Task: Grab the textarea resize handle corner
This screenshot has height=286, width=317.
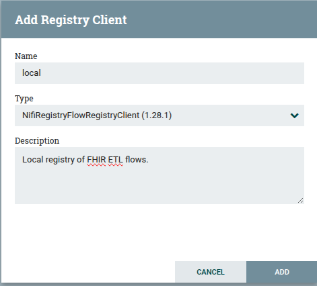Action: (x=301, y=201)
